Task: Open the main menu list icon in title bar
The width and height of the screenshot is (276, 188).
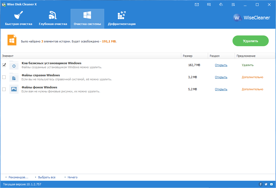Action: point(233,5)
